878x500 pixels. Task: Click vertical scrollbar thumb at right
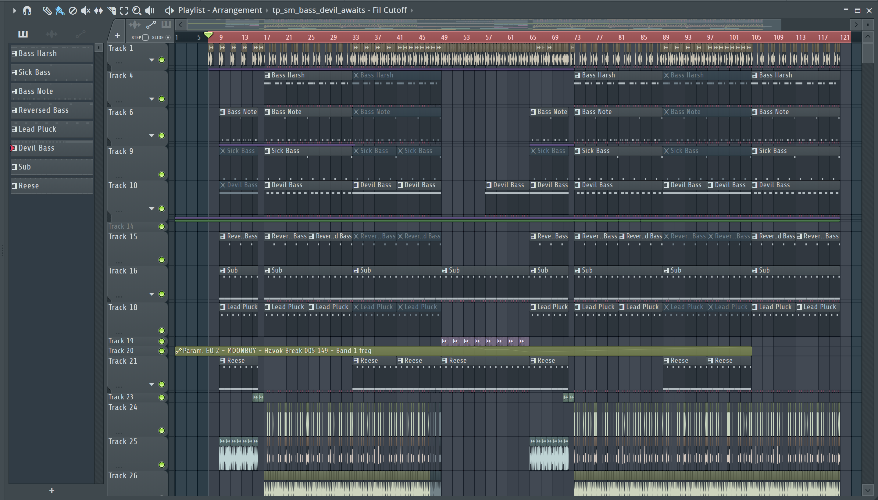[x=868, y=53]
